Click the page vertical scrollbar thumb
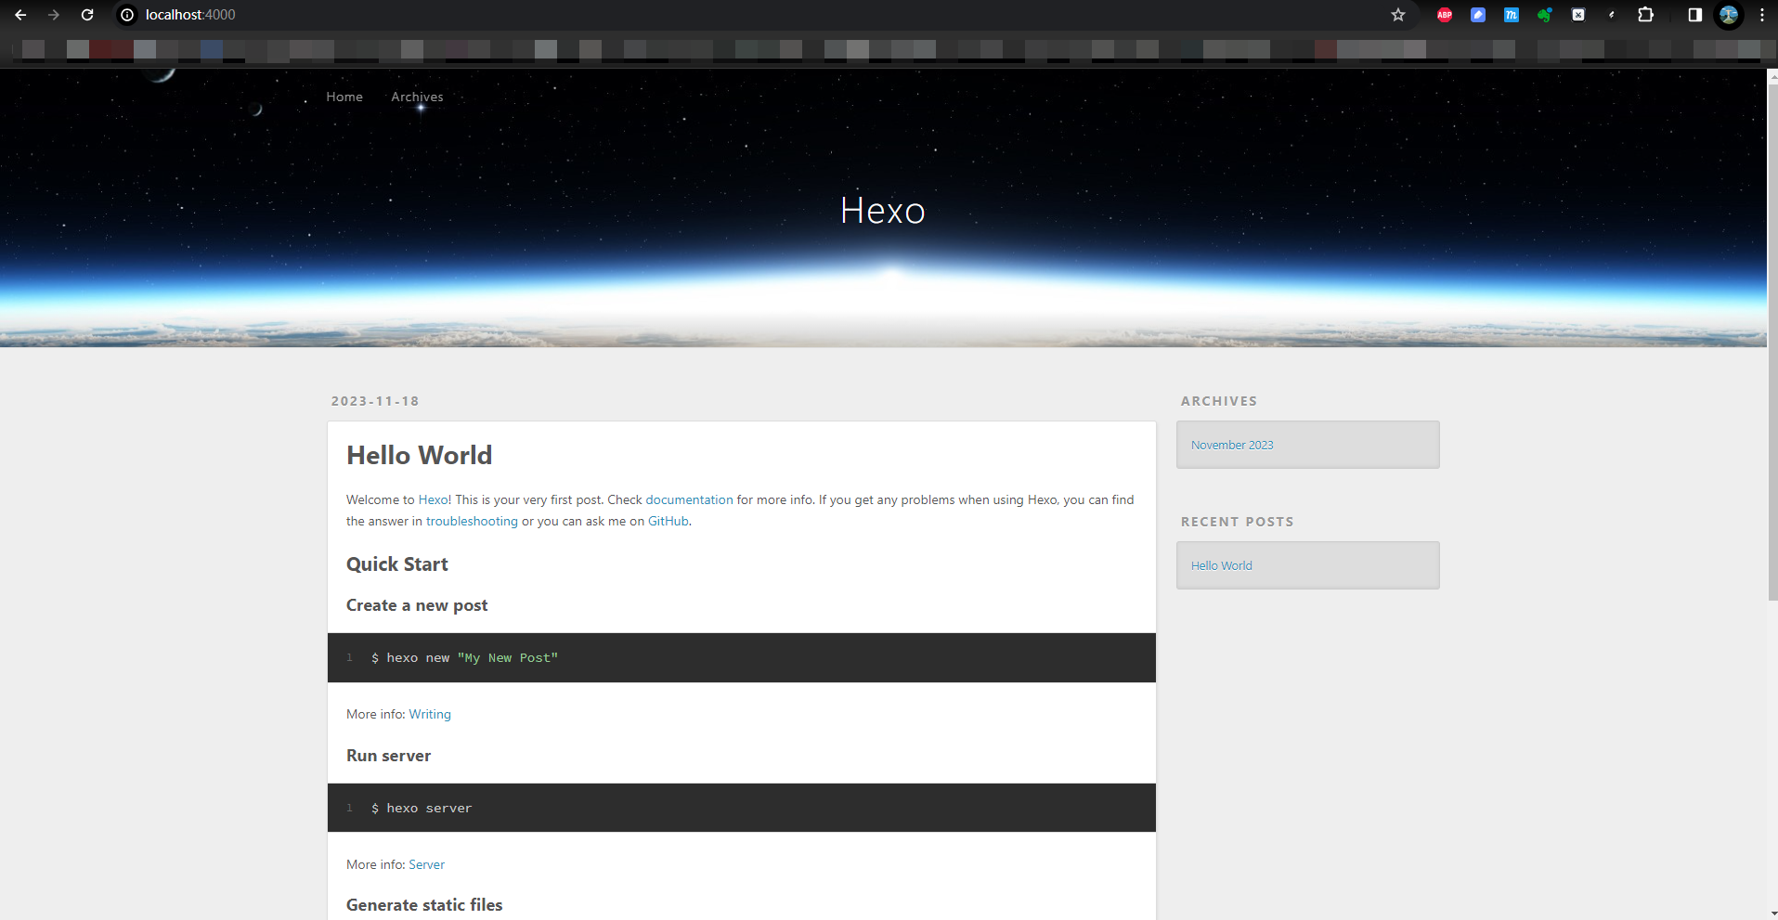 point(1772,343)
